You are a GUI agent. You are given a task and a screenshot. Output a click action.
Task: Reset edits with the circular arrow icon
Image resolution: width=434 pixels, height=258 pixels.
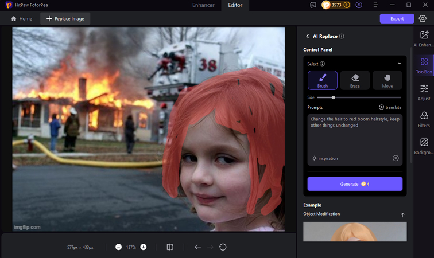223,247
